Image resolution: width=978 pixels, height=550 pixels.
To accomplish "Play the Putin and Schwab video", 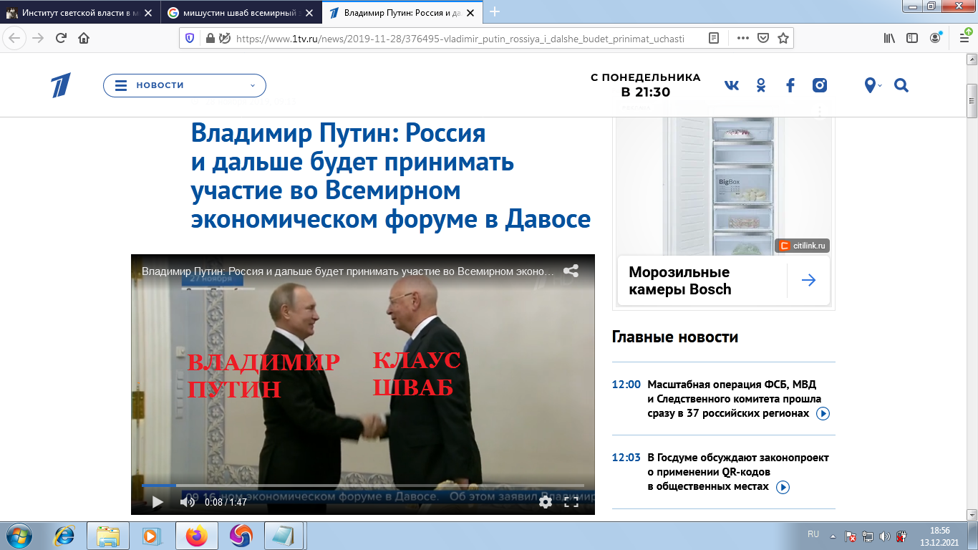I will (158, 502).
